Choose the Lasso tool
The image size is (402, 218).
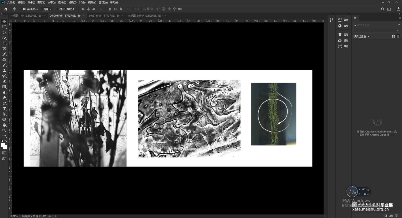point(4,32)
